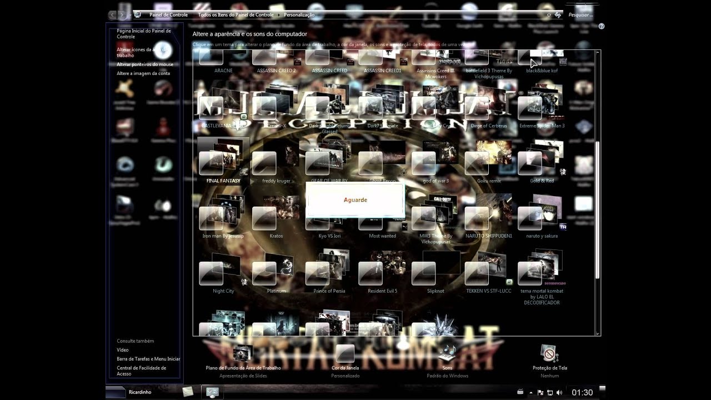Select the Dirge of Cerberus theme

[489, 106]
